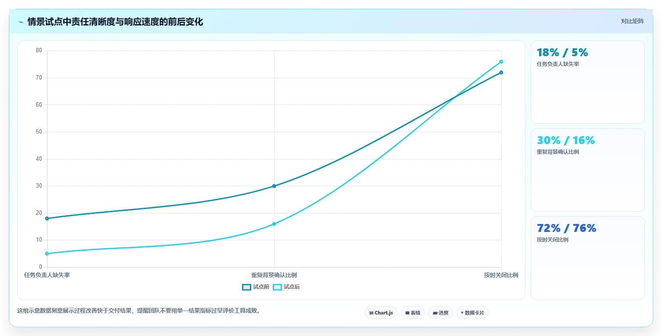Viewport: 662px width, 336px height.
Task: Click the 对比矩阵 label in header
Action: pyautogui.click(x=632, y=21)
